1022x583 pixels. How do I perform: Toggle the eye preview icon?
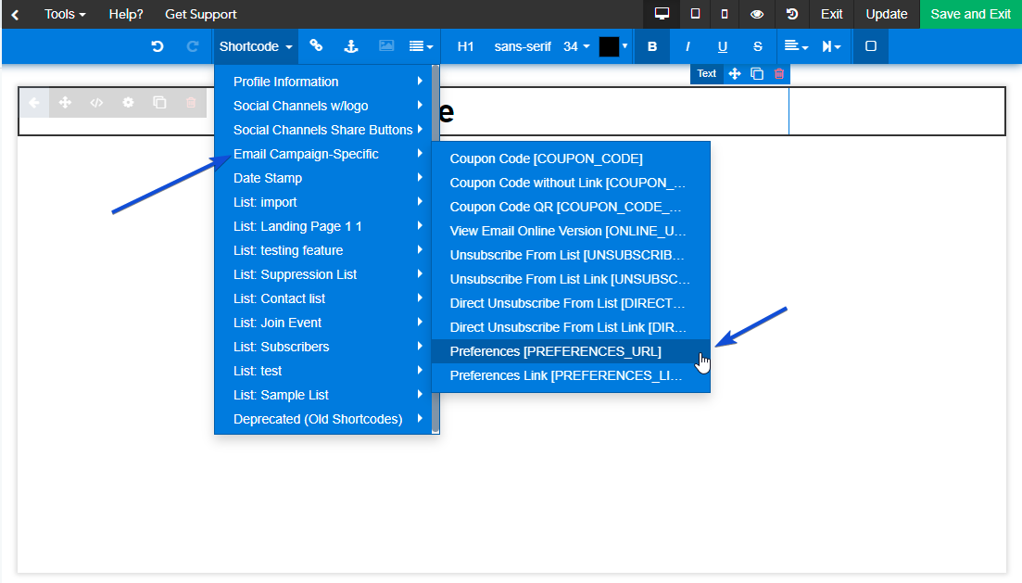click(x=757, y=14)
